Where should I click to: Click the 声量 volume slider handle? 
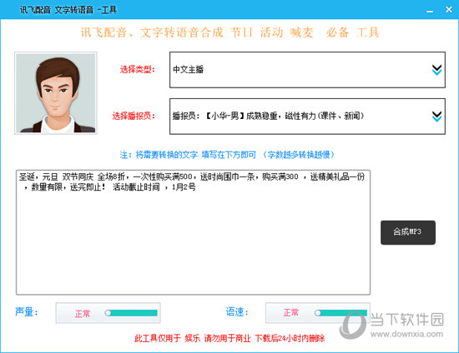(x=108, y=313)
